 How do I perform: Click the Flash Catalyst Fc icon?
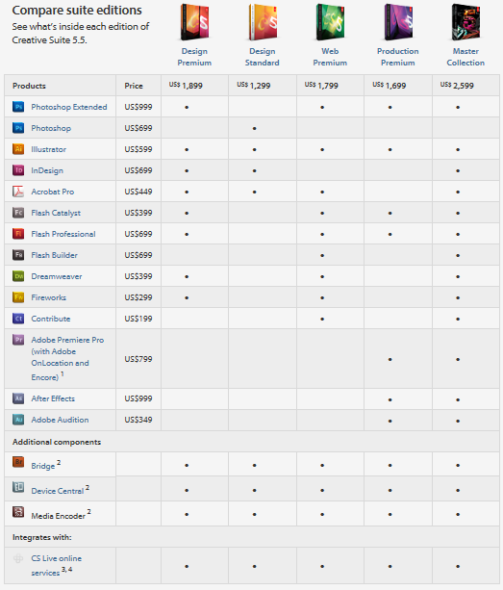tap(18, 213)
